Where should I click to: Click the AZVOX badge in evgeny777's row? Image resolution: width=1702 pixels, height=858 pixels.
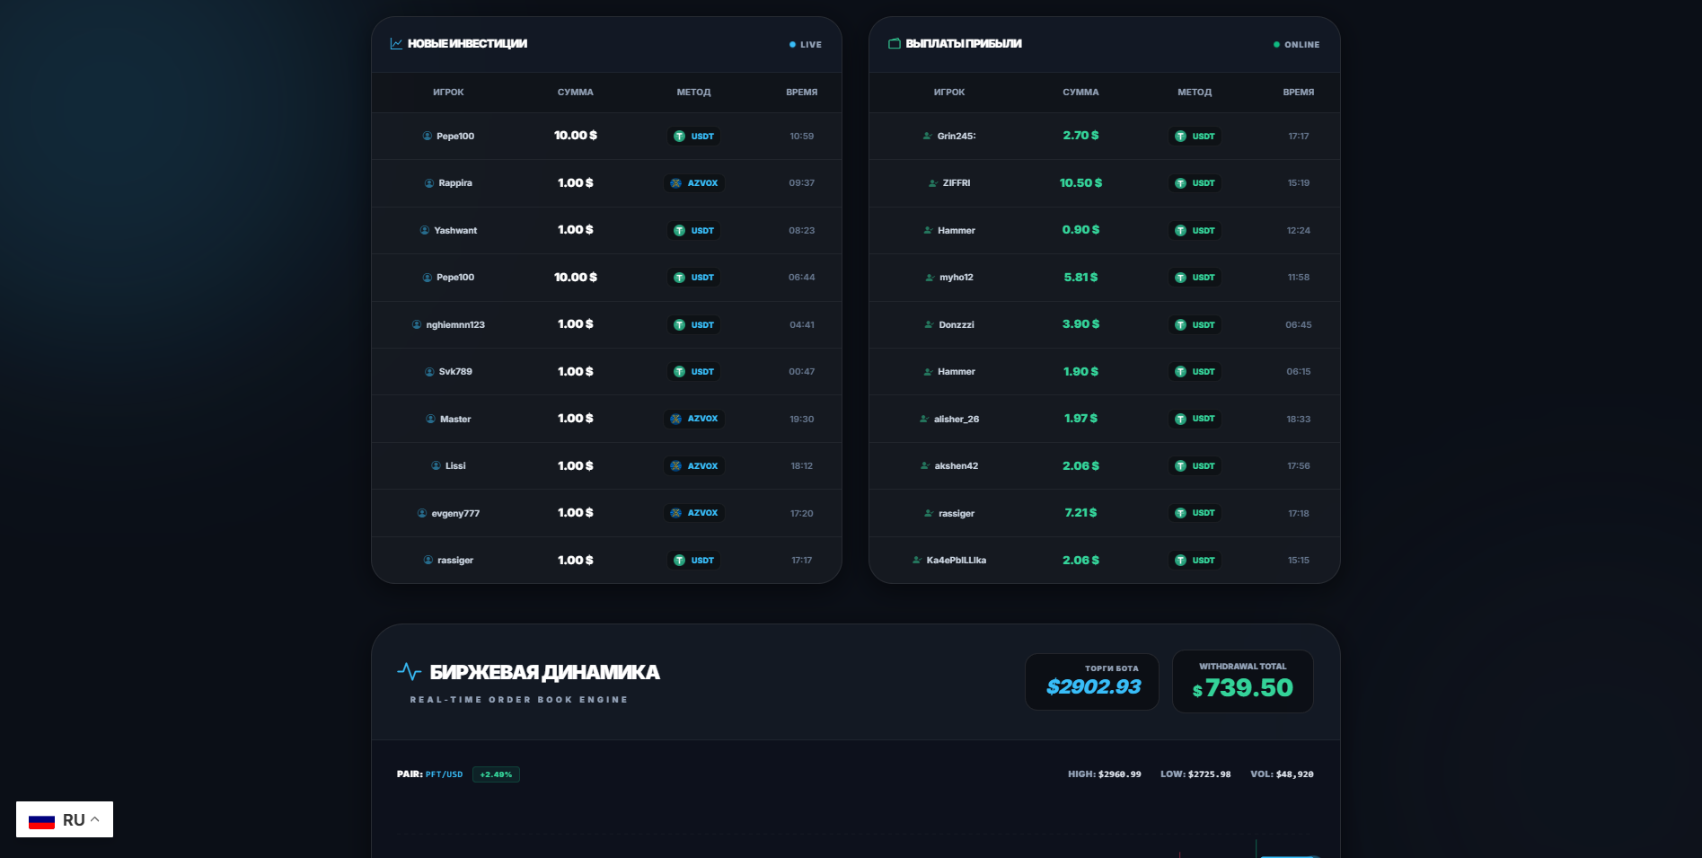click(694, 513)
